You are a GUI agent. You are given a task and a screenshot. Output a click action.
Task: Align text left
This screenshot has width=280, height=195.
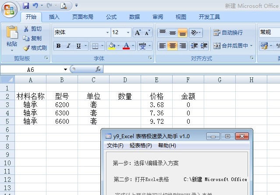pyautogui.click(x=163, y=46)
